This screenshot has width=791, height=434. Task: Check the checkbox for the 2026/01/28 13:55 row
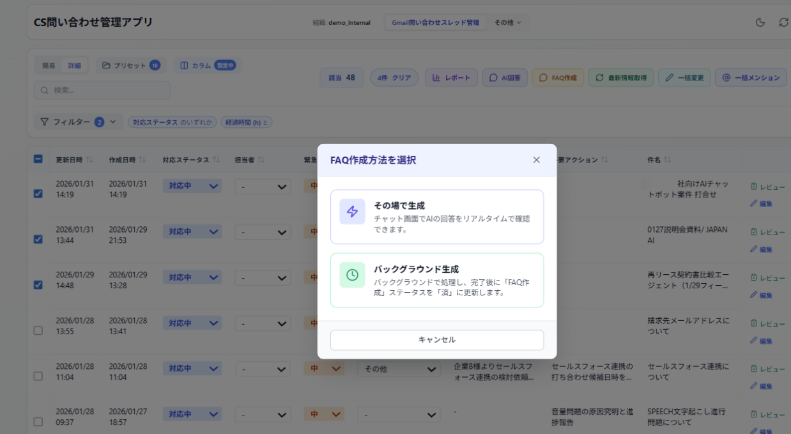pos(38,330)
